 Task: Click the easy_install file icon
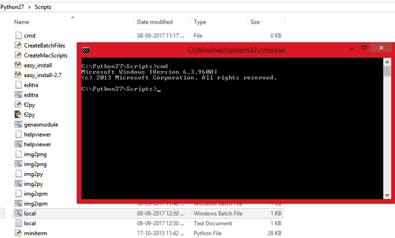18,65
